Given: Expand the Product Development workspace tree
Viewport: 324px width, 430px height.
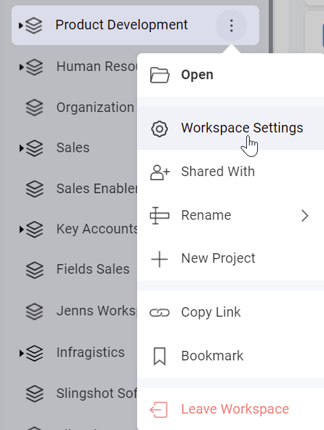Looking at the screenshot, I should pos(21,25).
